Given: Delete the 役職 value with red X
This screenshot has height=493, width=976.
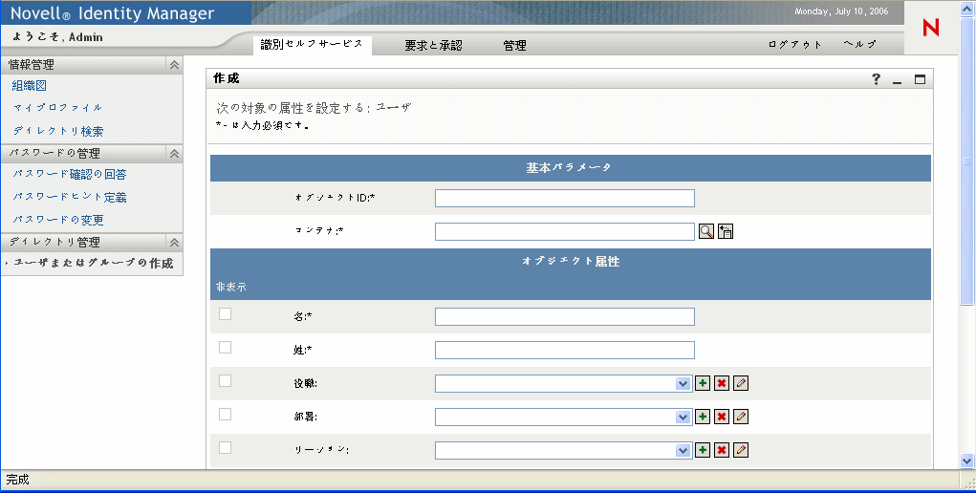Looking at the screenshot, I should coord(722,383).
